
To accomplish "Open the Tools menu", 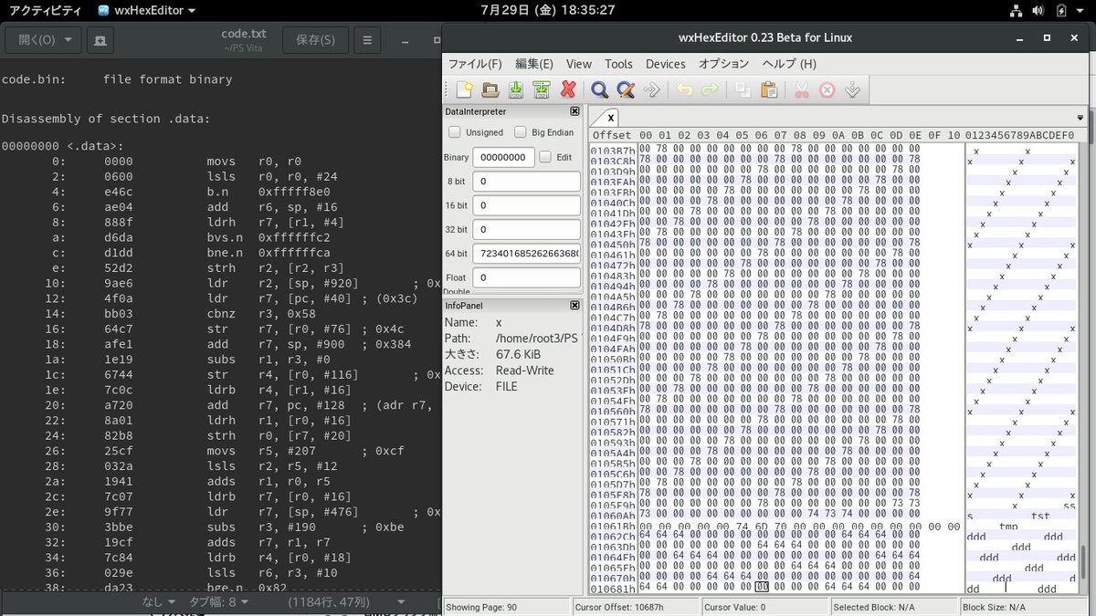I will coord(618,64).
